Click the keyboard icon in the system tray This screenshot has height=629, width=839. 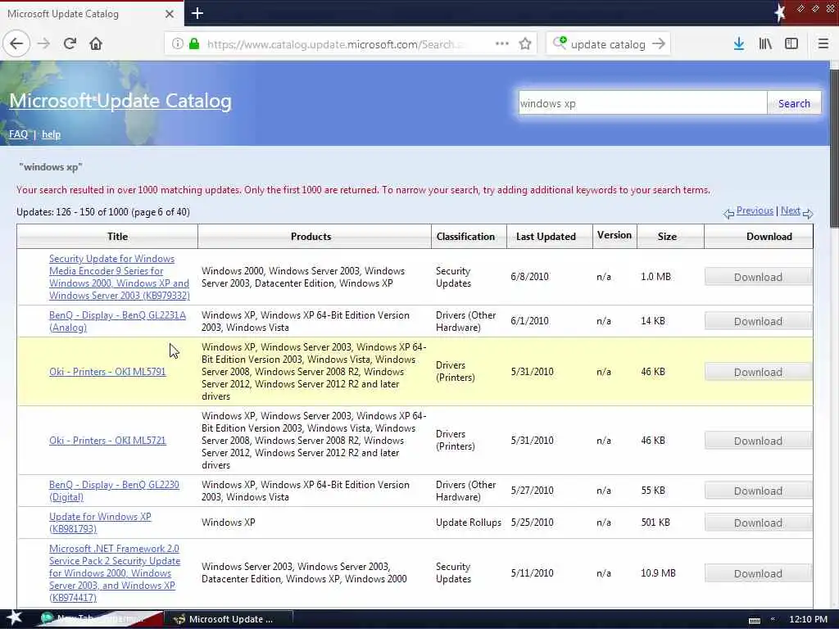[755, 620]
